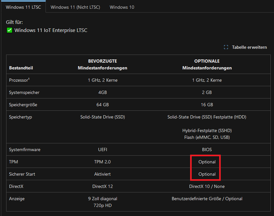The width and height of the screenshot is (274, 216).
Task: Click the Sicherer Start row label
Action: [22, 174]
